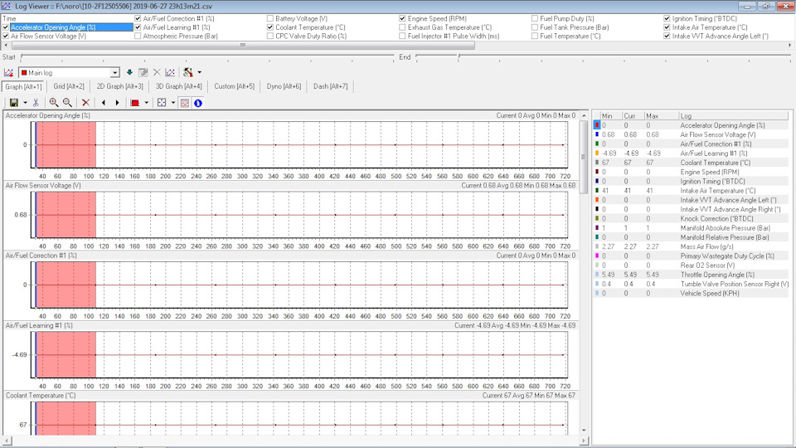Viewport: 796px width, 448px height.
Task: Expand the red color selector dropdown arrow
Action: point(147,103)
